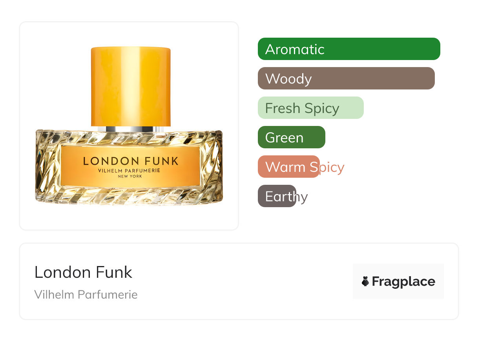Click the silver collar under the bottle cap
Screen dimensions: 478x339
click(x=131, y=129)
